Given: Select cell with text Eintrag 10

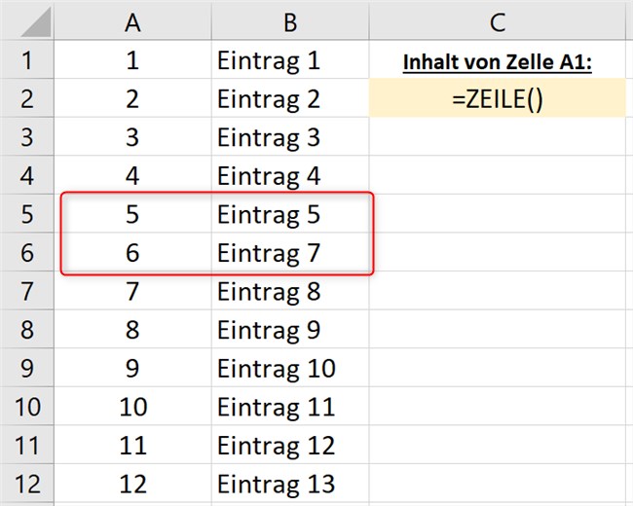Looking at the screenshot, I should coord(290,368).
